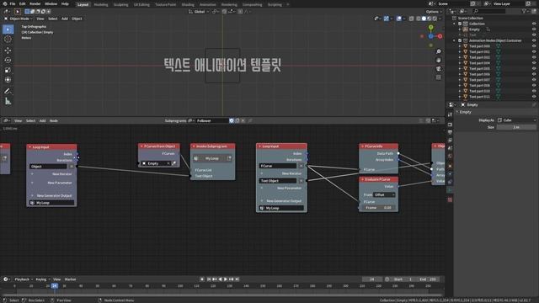Open the Render menu
This screenshot has width=539, height=303.
[35, 3]
